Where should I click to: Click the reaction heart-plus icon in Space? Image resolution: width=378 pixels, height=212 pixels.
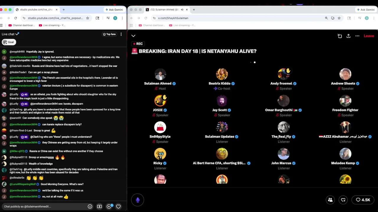point(343,200)
